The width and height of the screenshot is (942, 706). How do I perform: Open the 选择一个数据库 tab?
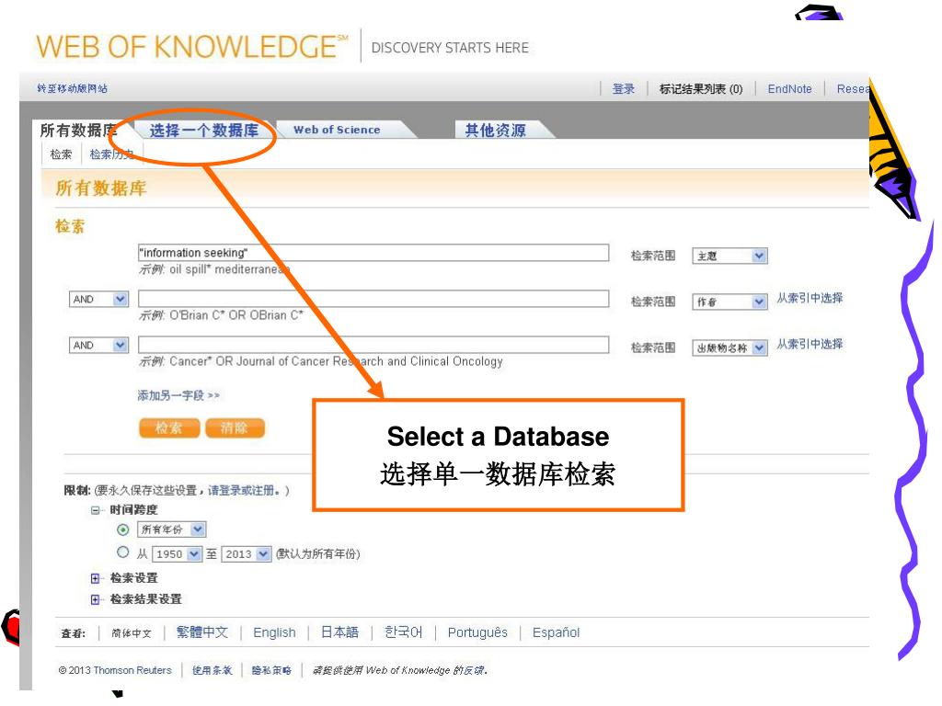tap(203, 130)
